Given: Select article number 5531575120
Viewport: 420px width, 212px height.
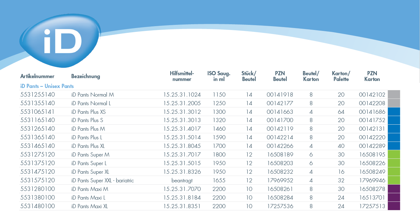Looking at the screenshot, I should 38,180.
